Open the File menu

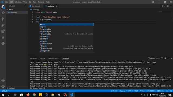(6, 2)
